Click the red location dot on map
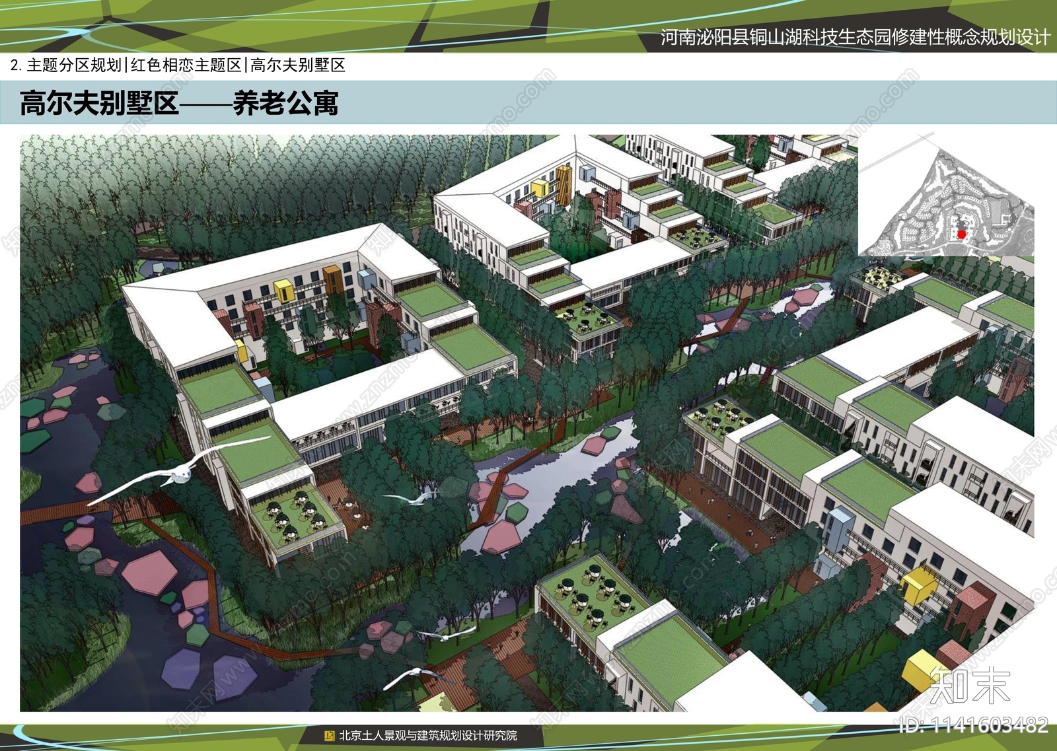 point(961,234)
